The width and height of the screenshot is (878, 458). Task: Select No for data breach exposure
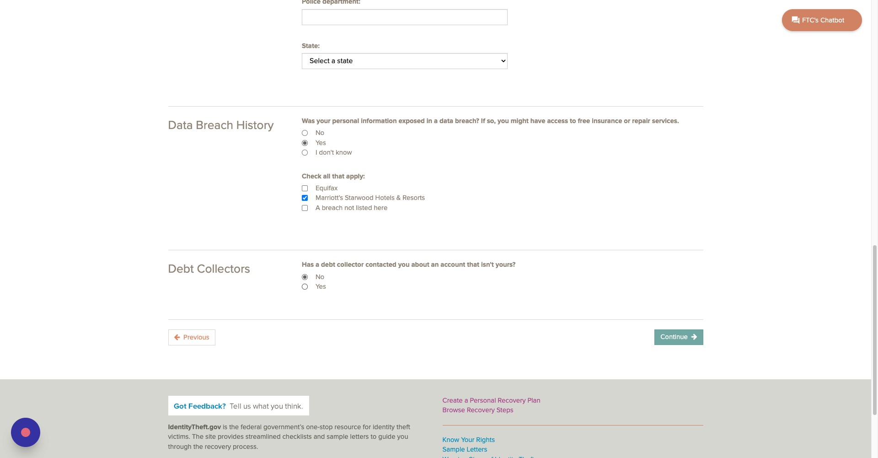click(x=305, y=133)
